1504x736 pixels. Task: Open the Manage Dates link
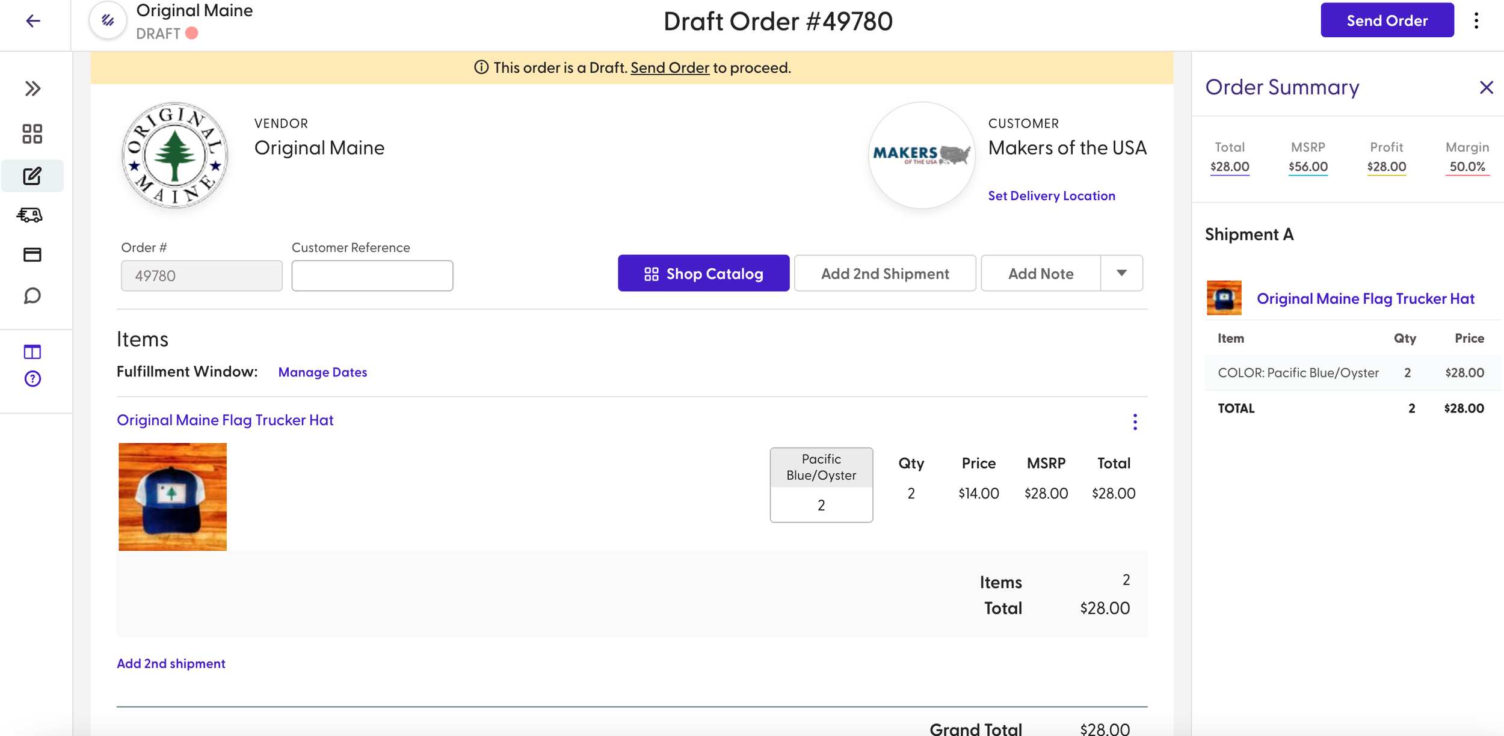coord(322,372)
